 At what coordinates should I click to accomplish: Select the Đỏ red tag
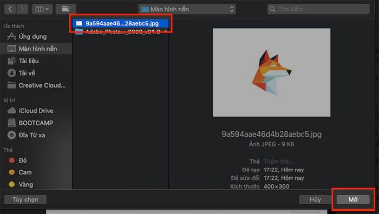36,160
